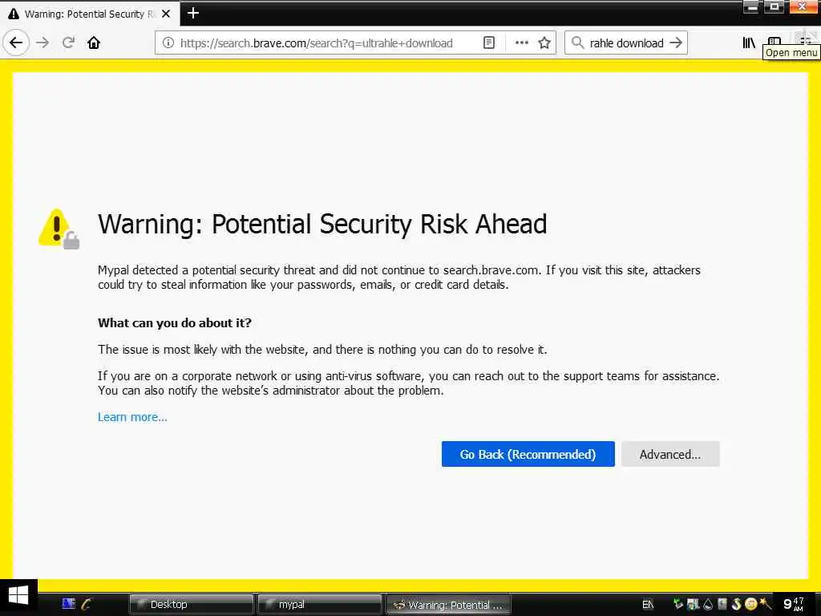Open the Windows Start menu
821x616 pixels.
18,597
